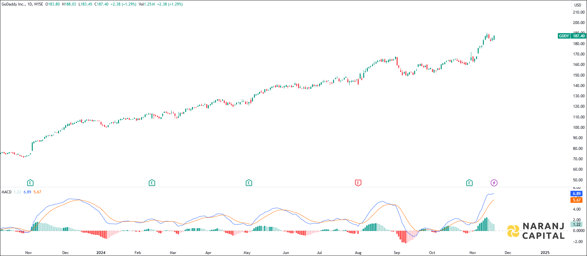The width and height of the screenshot is (587, 256).
Task: Click the 100.00 price axis label
Action: [579, 128]
